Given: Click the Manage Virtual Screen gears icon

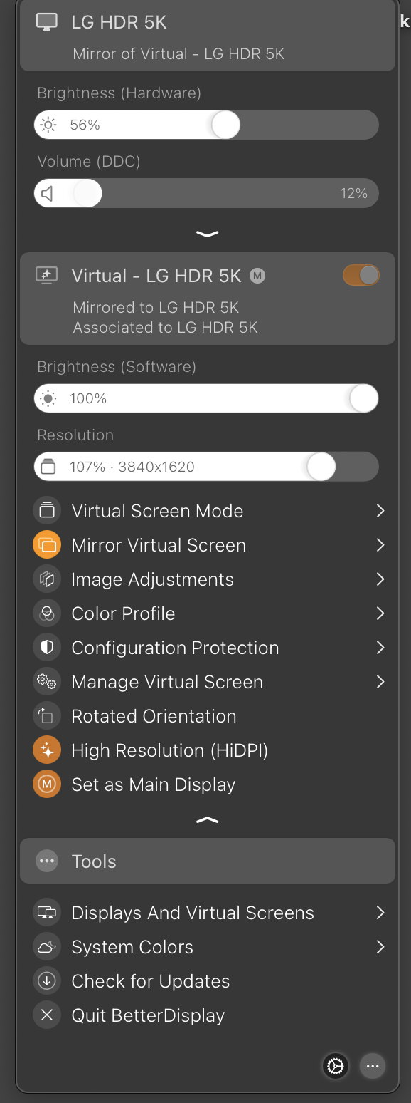Looking at the screenshot, I should [x=47, y=682].
